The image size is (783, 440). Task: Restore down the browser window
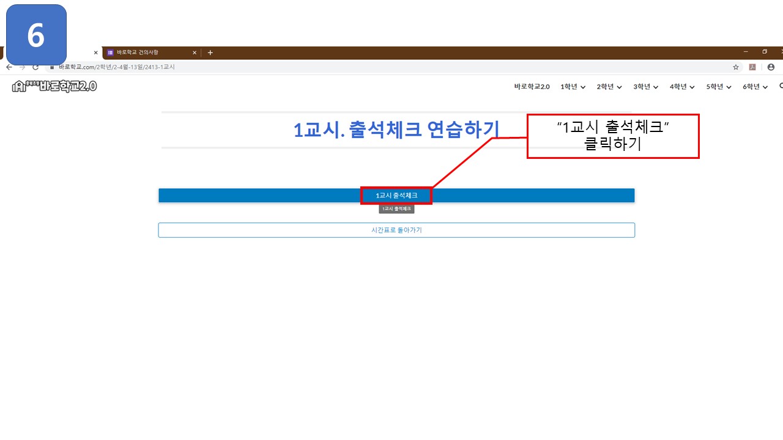(x=765, y=51)
